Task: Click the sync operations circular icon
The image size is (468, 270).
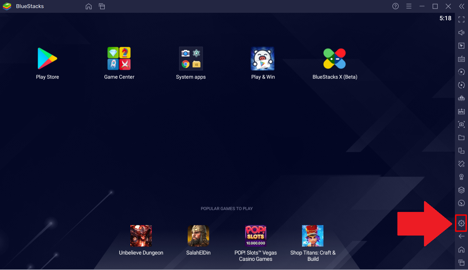Action: 461,85
